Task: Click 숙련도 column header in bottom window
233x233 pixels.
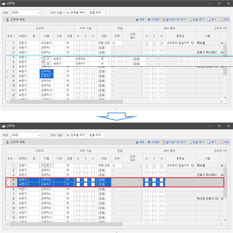Action: (23, 158)
